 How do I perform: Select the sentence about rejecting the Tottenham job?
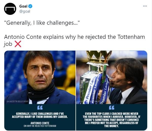tap(74, 37)
